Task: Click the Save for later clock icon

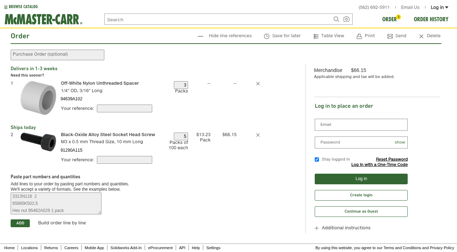Action: coord(266,36)
